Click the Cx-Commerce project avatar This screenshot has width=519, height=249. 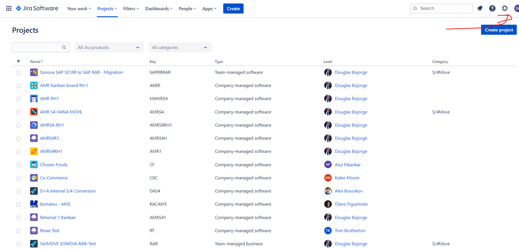coord(33,178)
